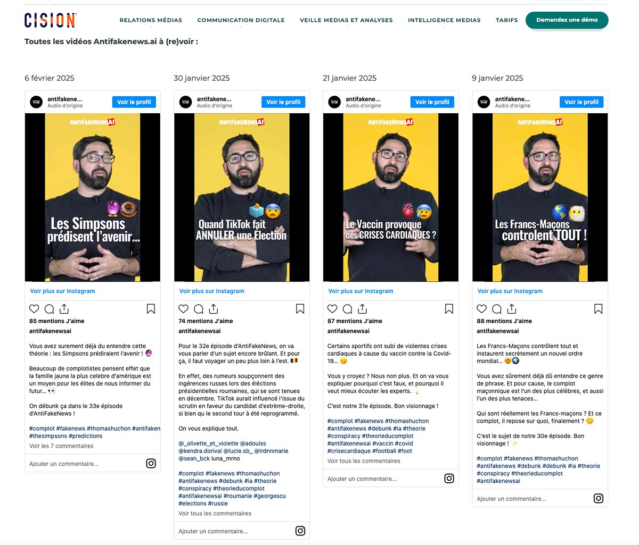Open Voir plus sur Instagram under Simpsons video

point(62,291)
